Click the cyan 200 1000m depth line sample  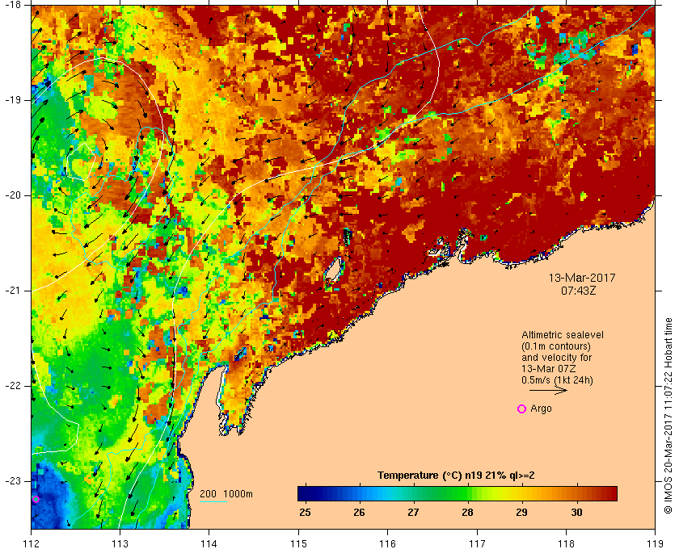click(x=213, y=502)
